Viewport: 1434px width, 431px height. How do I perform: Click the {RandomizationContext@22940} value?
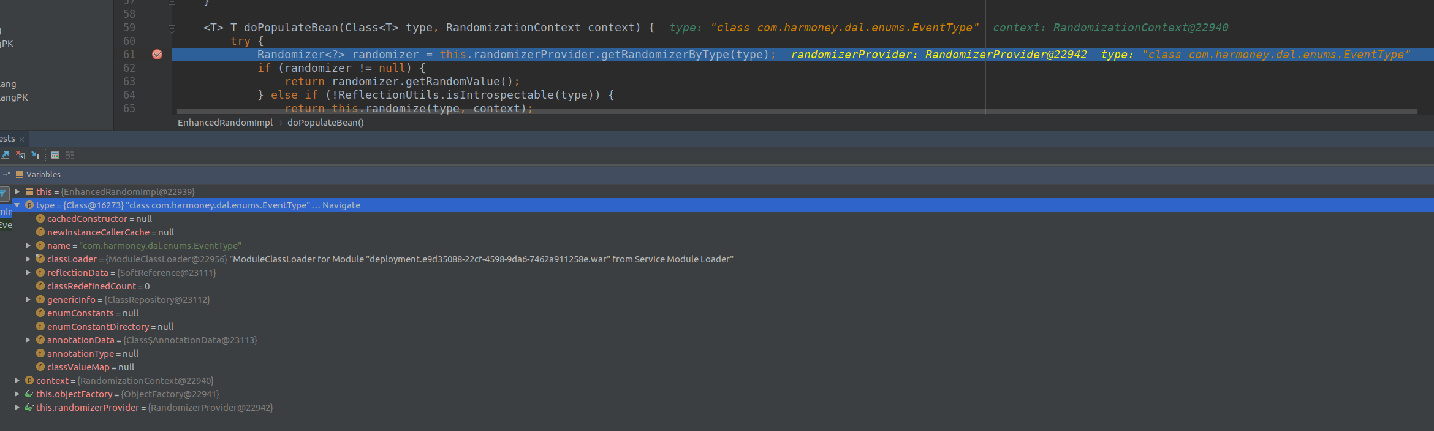(146, 381)
